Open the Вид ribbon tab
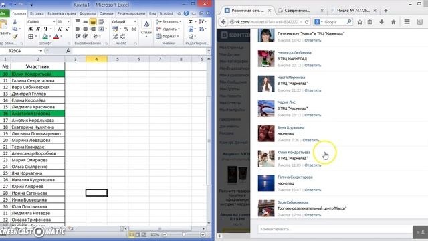The image size is (428, 241). click(x=152, y=13)
